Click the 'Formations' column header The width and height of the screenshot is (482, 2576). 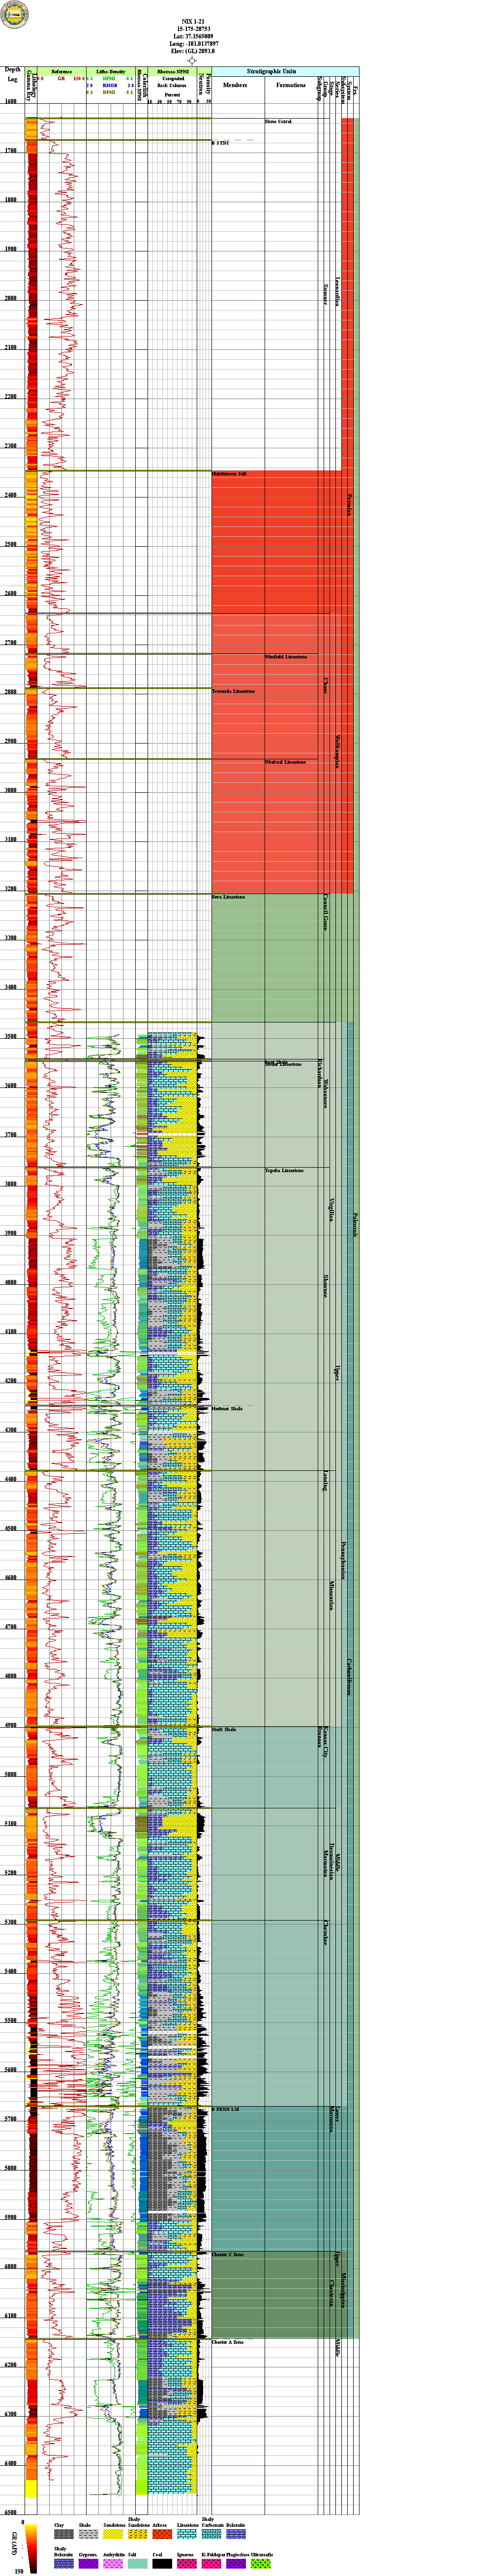click(291, 85)
